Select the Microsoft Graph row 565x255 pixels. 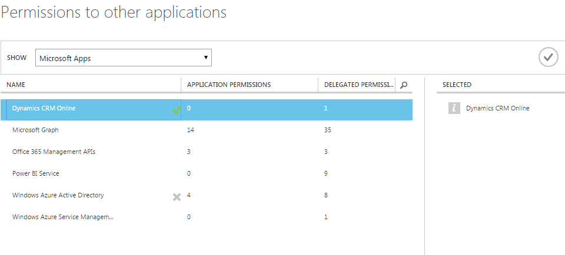(x=207, y=130)
